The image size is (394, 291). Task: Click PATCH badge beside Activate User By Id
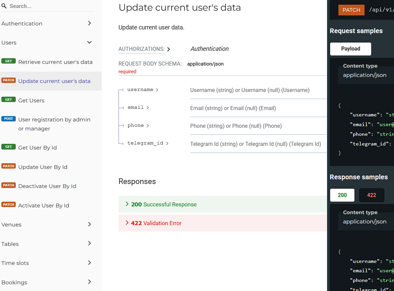(9, 204)
